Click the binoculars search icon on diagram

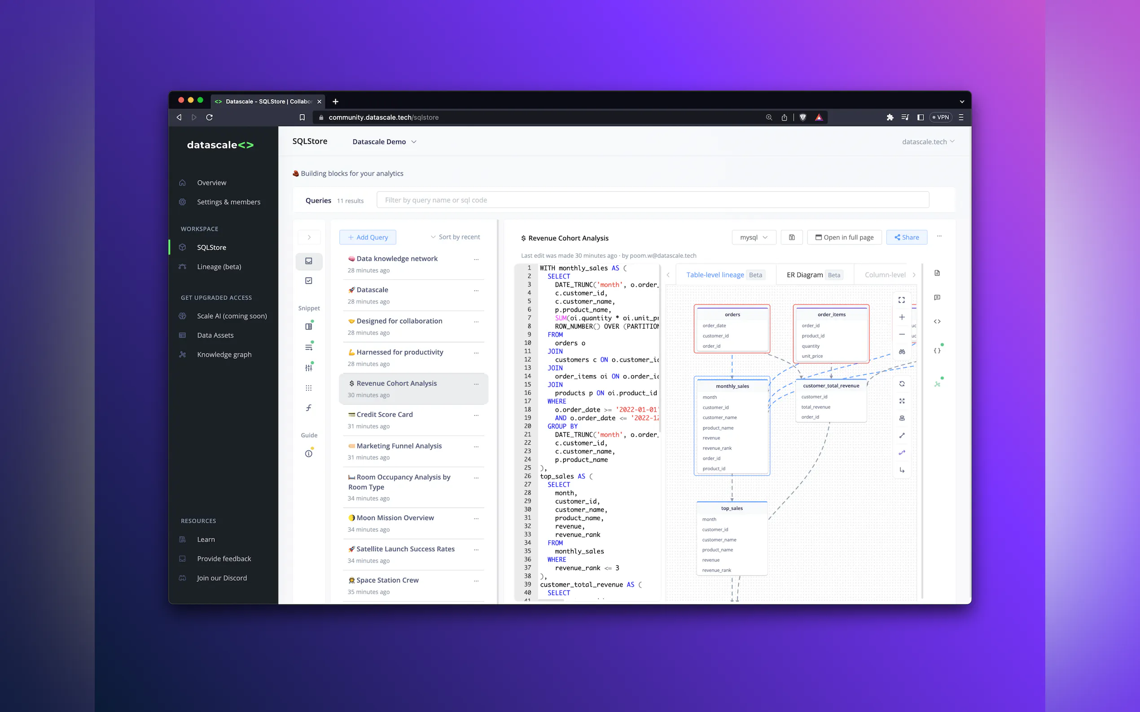(x=902, y=352)
